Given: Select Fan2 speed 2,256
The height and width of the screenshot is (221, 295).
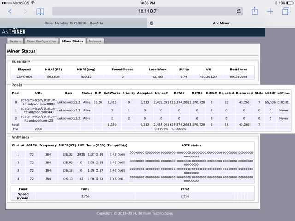Looking at the screenshot, I should pyautogui.click(x=185, y=196).
